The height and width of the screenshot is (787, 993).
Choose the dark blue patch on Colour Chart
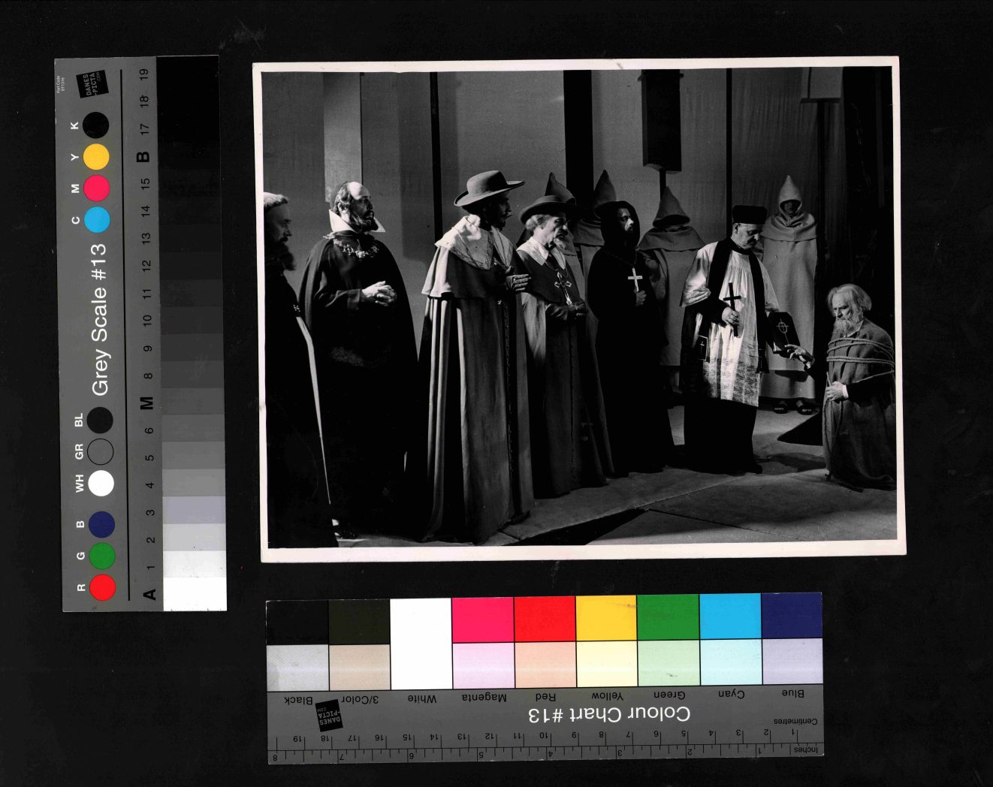[791, 616]
